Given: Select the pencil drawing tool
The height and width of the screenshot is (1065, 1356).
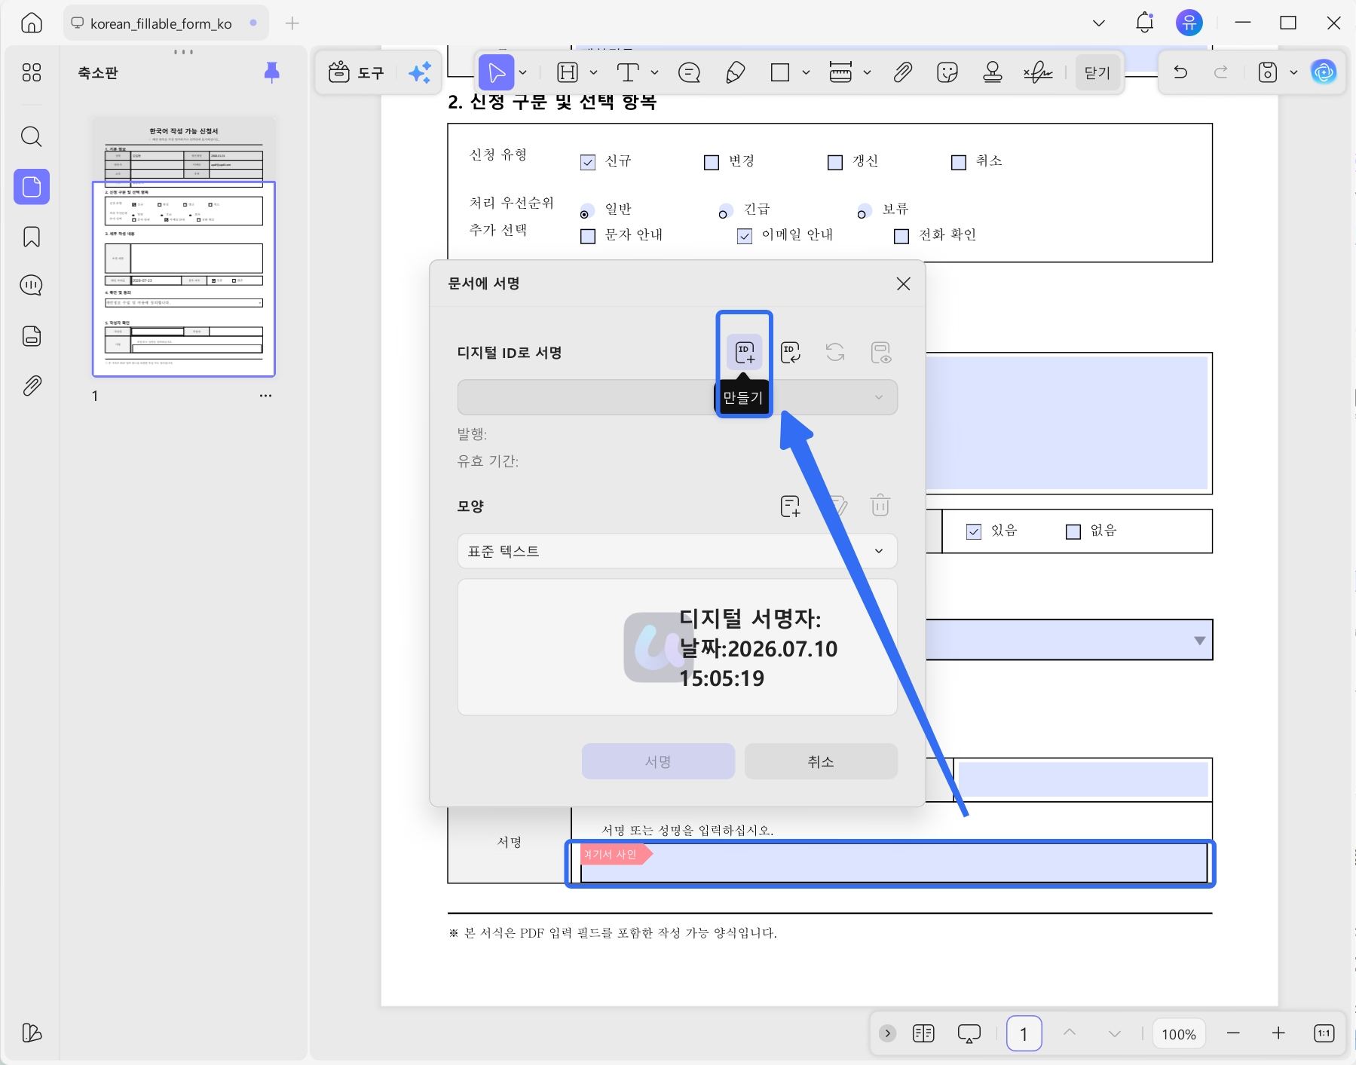Looking at the screenshot, I should pyautogui.click(x=735, y=72).
